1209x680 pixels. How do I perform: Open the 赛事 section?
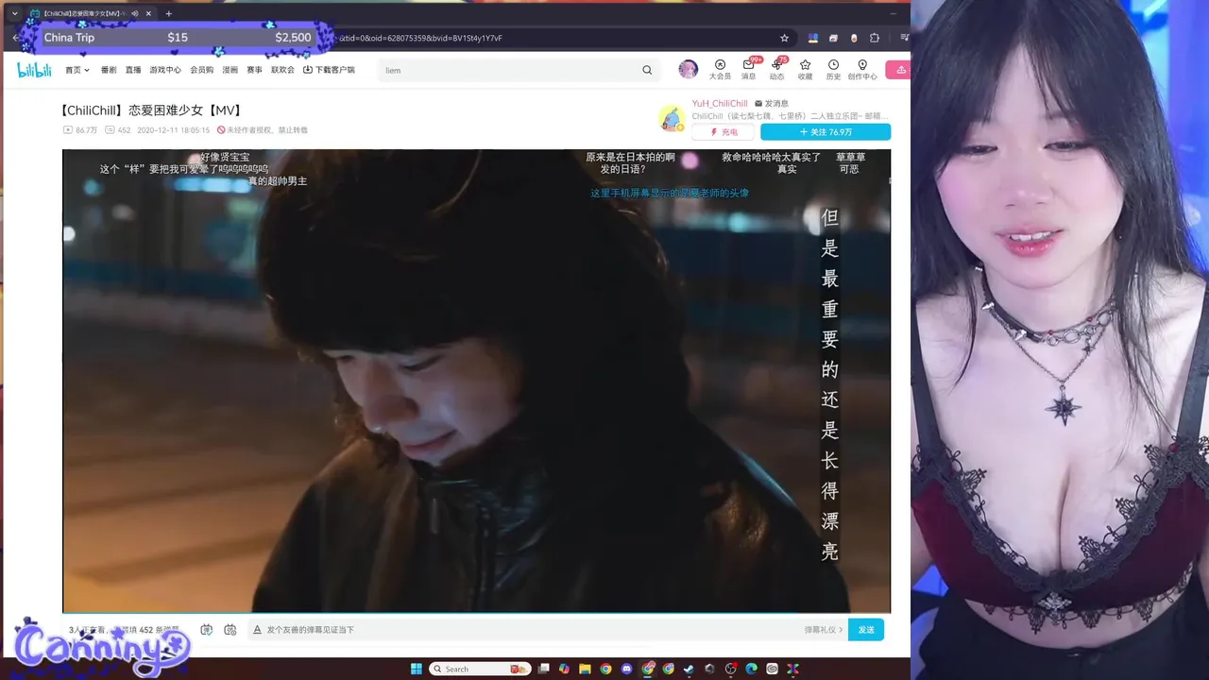255,70
